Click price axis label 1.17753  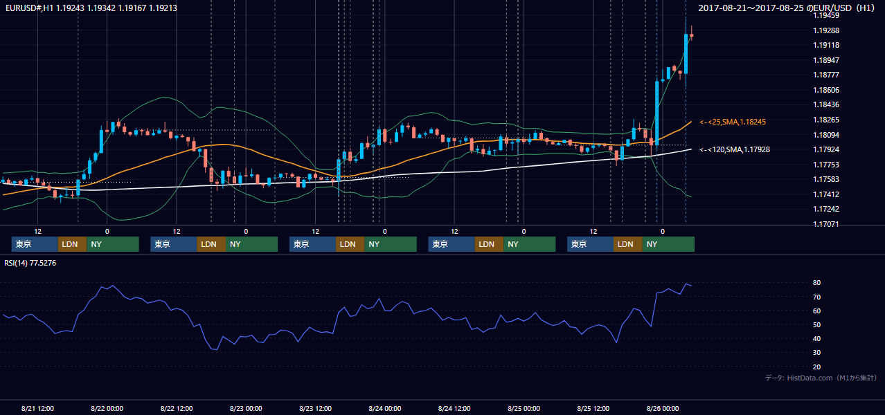(x=825, y=165)
